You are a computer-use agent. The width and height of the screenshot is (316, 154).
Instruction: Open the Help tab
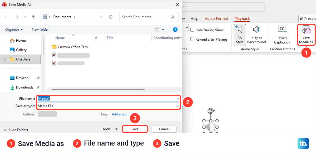pyautogui.click(x=194, y=18)
